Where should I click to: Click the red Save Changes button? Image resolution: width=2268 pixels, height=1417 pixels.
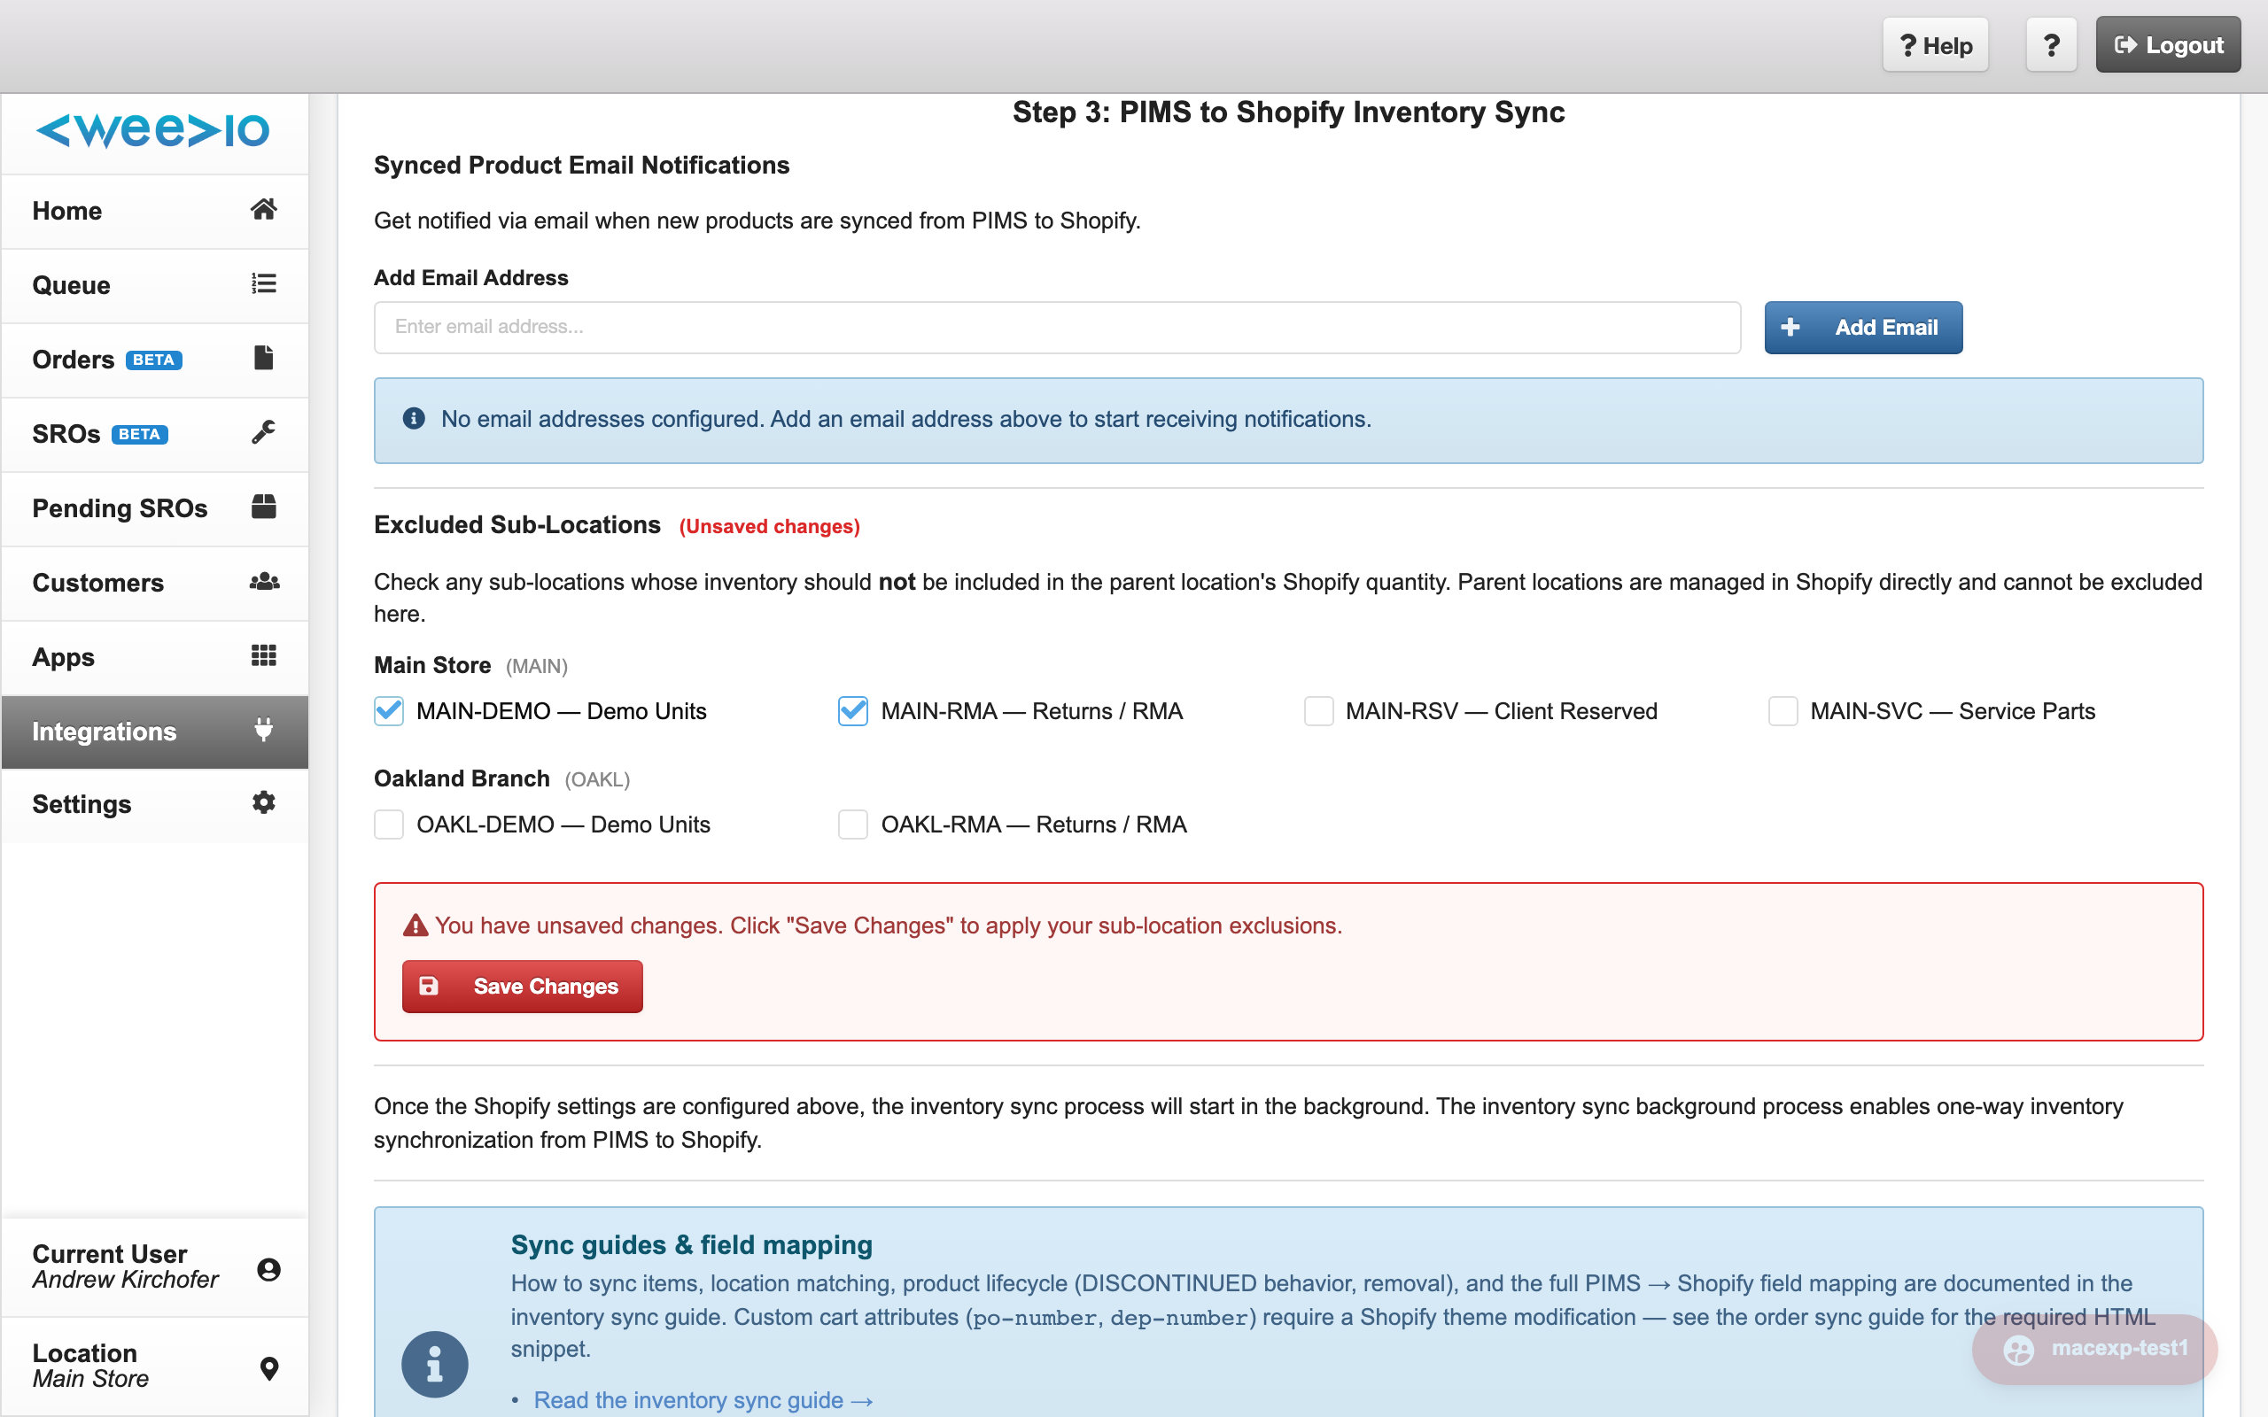pyautogui.click(x=522, y=986)
